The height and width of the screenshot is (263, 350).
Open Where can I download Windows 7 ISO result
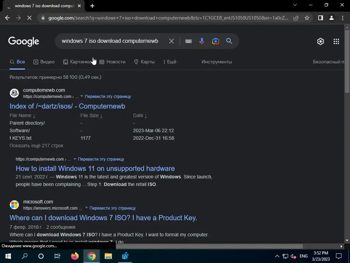point(103,217)
